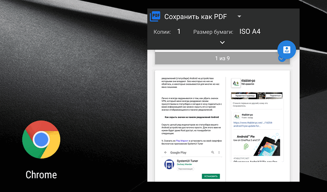The width and height of the screenshot is (327, 192).
Task: Click the Chrome label text
Action: pos(41,175)
